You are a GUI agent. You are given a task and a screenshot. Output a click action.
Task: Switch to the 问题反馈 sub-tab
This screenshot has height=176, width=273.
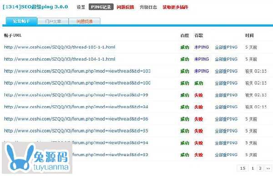pyautogui.click(x=85, y=21)
